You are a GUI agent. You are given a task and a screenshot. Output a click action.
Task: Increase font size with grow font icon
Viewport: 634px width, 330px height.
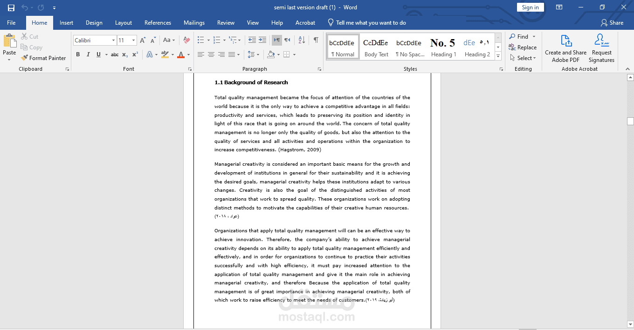click(x=143, y=40)
